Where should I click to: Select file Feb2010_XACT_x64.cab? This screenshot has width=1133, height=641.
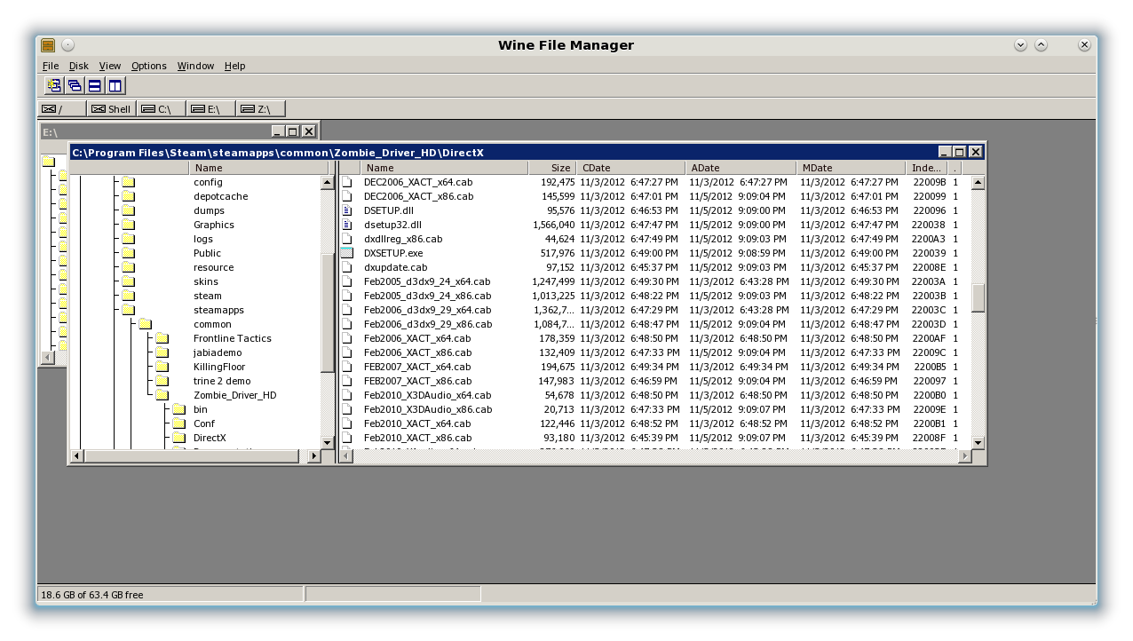(417, 423)
